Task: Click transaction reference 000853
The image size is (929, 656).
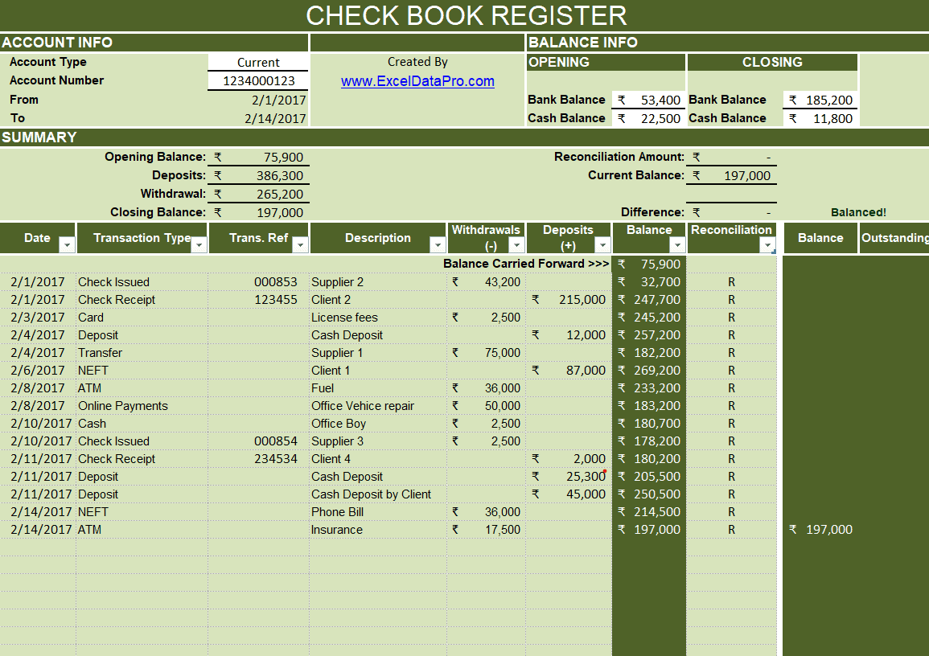Action: [276, 282]
